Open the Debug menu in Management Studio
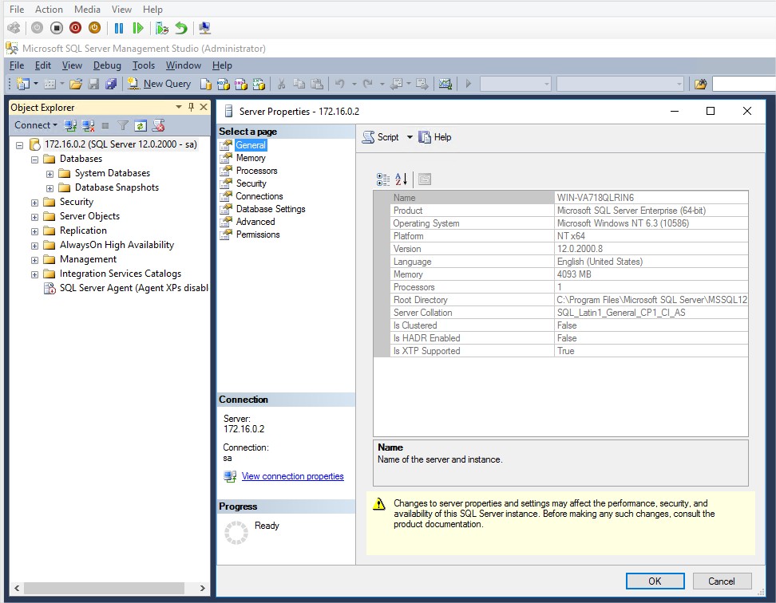This screenshot has width=776, height=603. pyautogui.click(x=107, y=65)
